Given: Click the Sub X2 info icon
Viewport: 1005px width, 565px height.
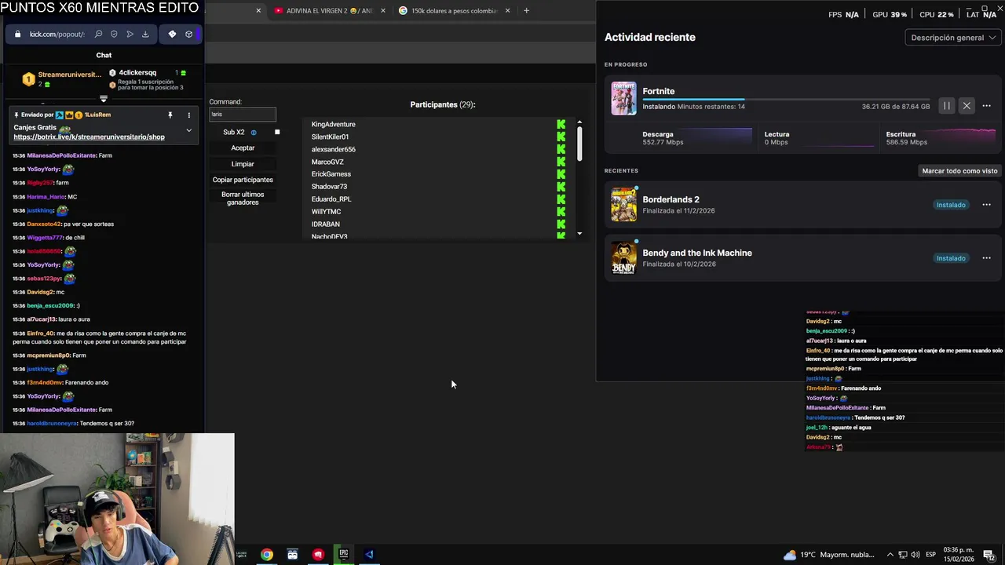Looking at the screenshot, I should coord(254,133).
